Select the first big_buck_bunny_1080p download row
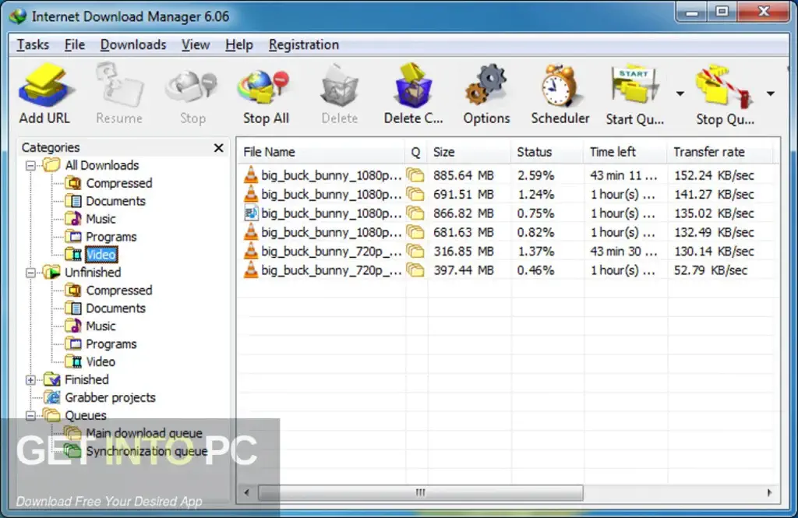The width and height of the screenshot is (798, 518). point(327,174)
